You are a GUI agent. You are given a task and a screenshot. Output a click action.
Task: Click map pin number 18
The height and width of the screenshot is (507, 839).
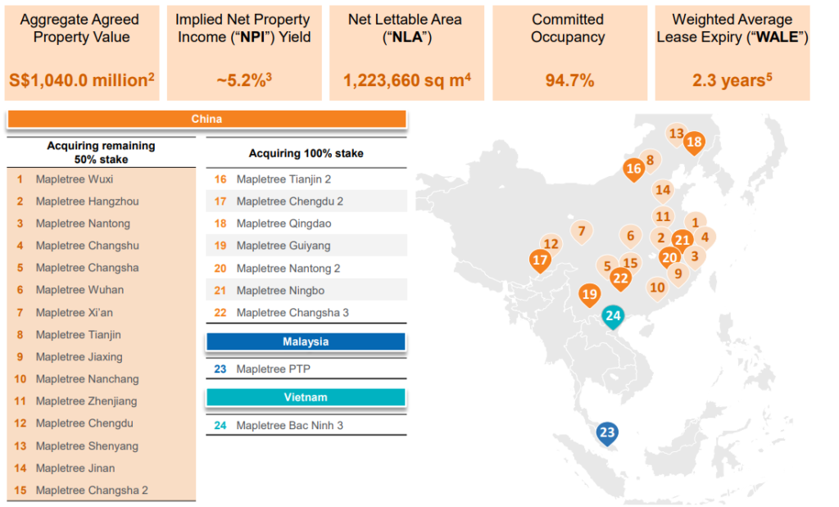(x=694, y=143)
